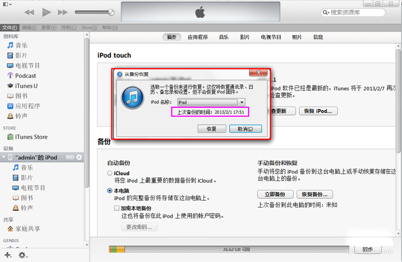Open the 查看(V) menu
The image size is (402, 262).
point(49,28)
